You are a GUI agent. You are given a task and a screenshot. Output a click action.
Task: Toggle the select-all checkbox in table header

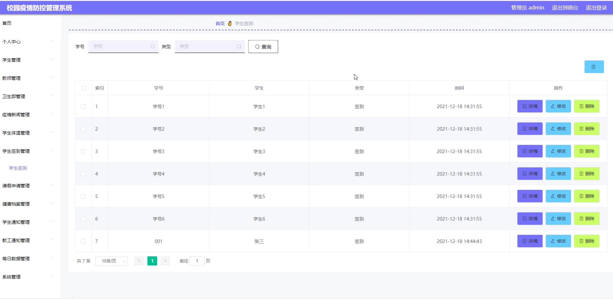[x=84, y=88]
